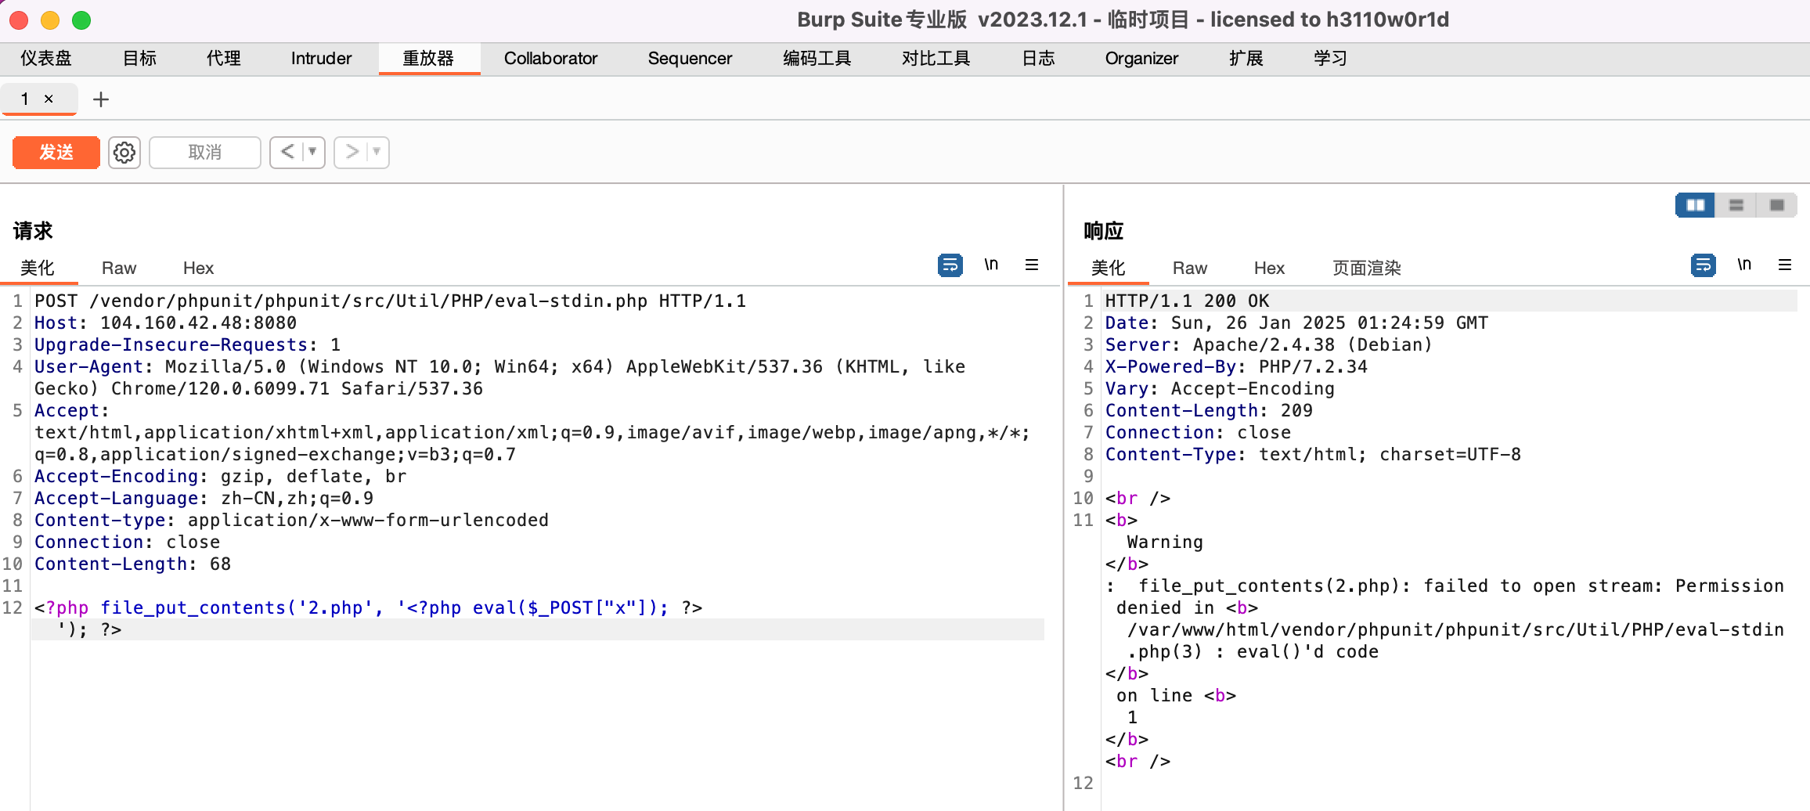The height and width of the screenshot is (811, 1810).
Task: Open the 页面渲染 tab in the response panel
Action: pyautogui.click(x=1364, y=268)
